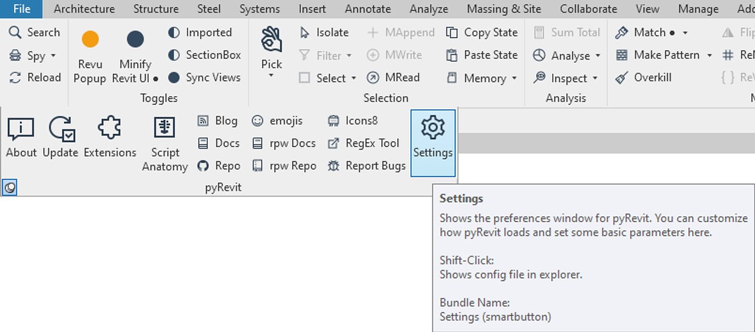
Task: Open the Inspect dropdown
Action: click(x=566, y=78)
